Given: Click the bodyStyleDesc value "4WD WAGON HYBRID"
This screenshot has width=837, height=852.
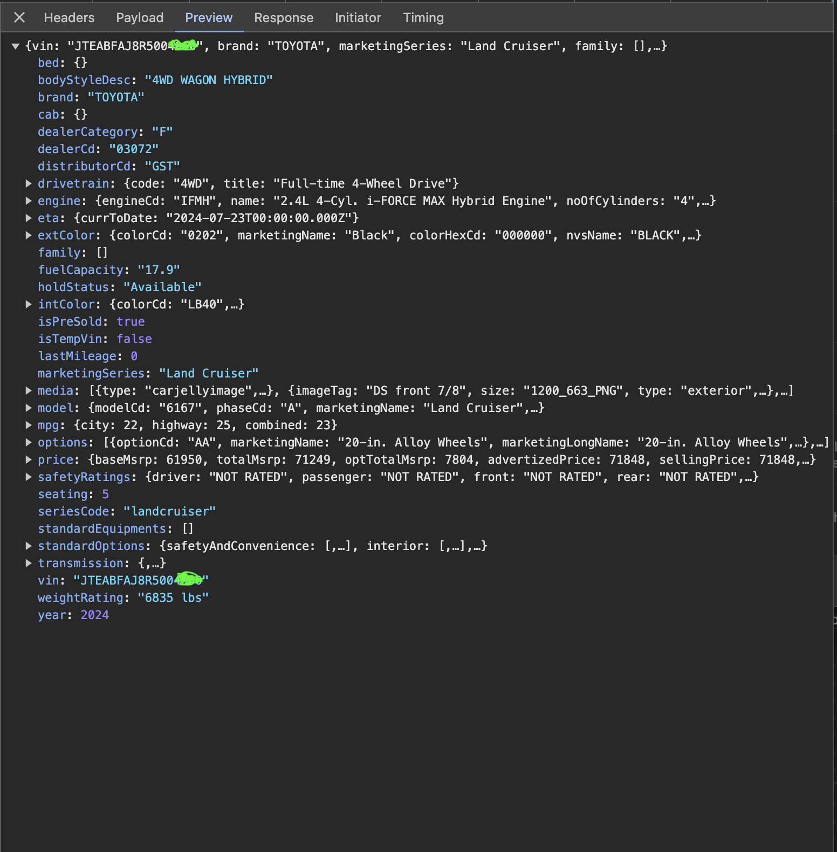Looking at the screenshot, I should [209, 80].
